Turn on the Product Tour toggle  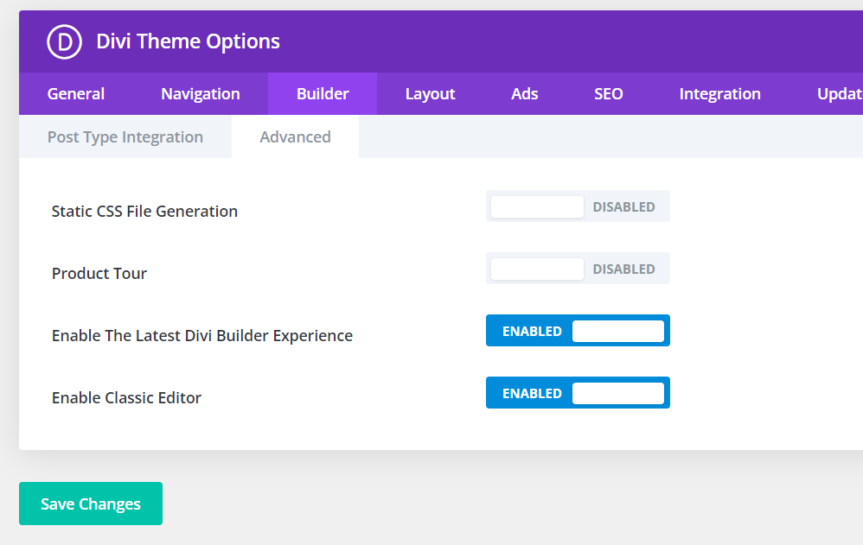[x=578, y=269]
